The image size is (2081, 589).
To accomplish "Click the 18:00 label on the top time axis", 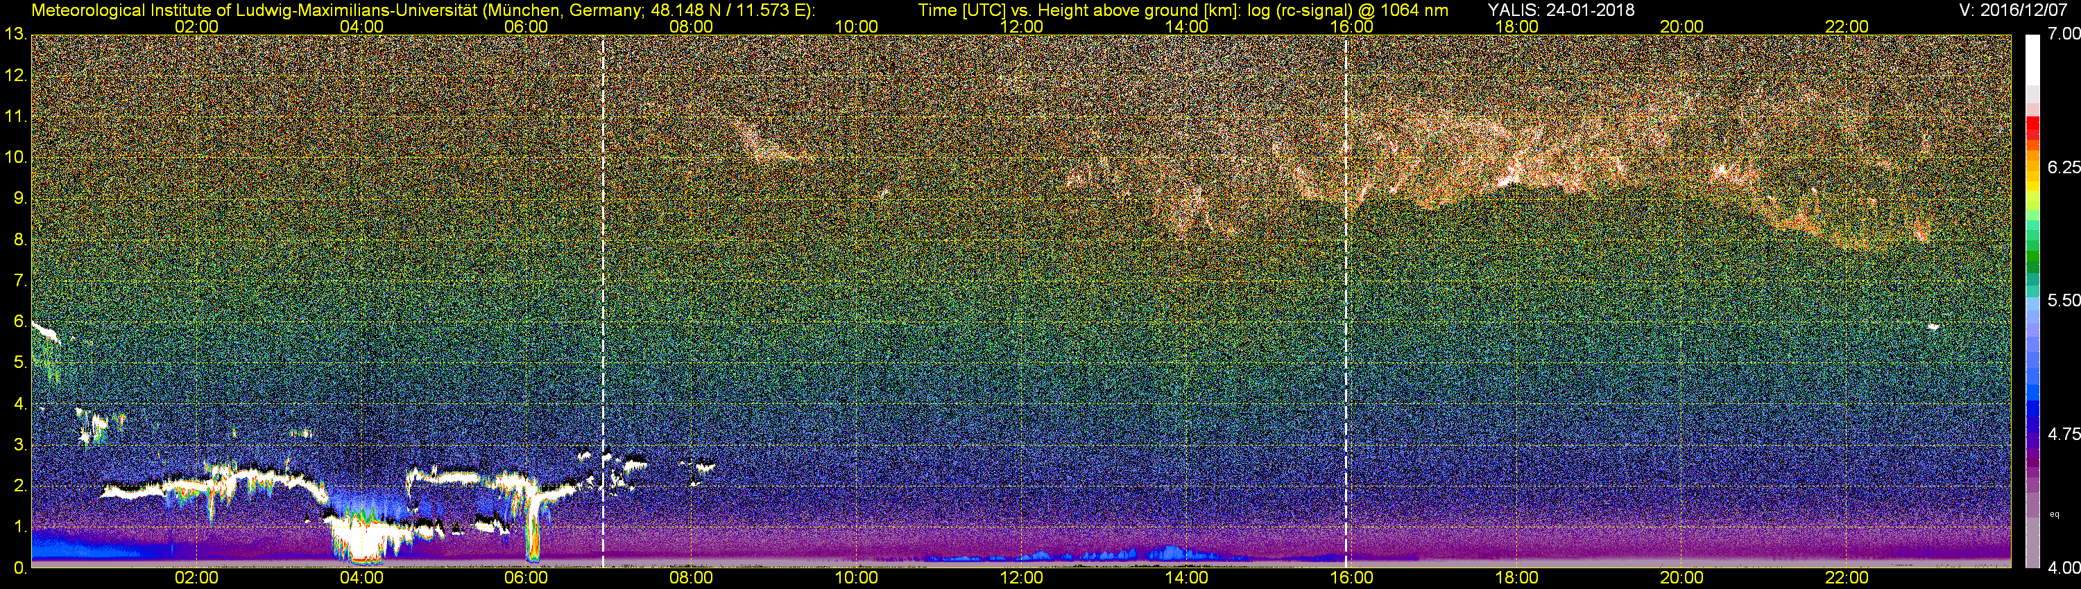I will [x=1516, y=26].
